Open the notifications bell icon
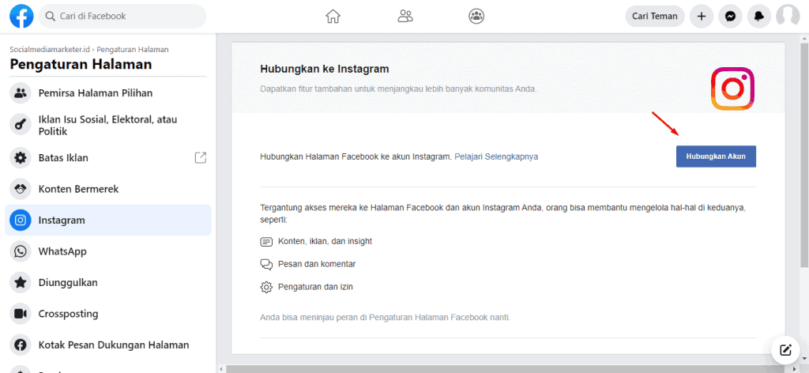This screenshot has height=373, width=809. pos(759,16)
